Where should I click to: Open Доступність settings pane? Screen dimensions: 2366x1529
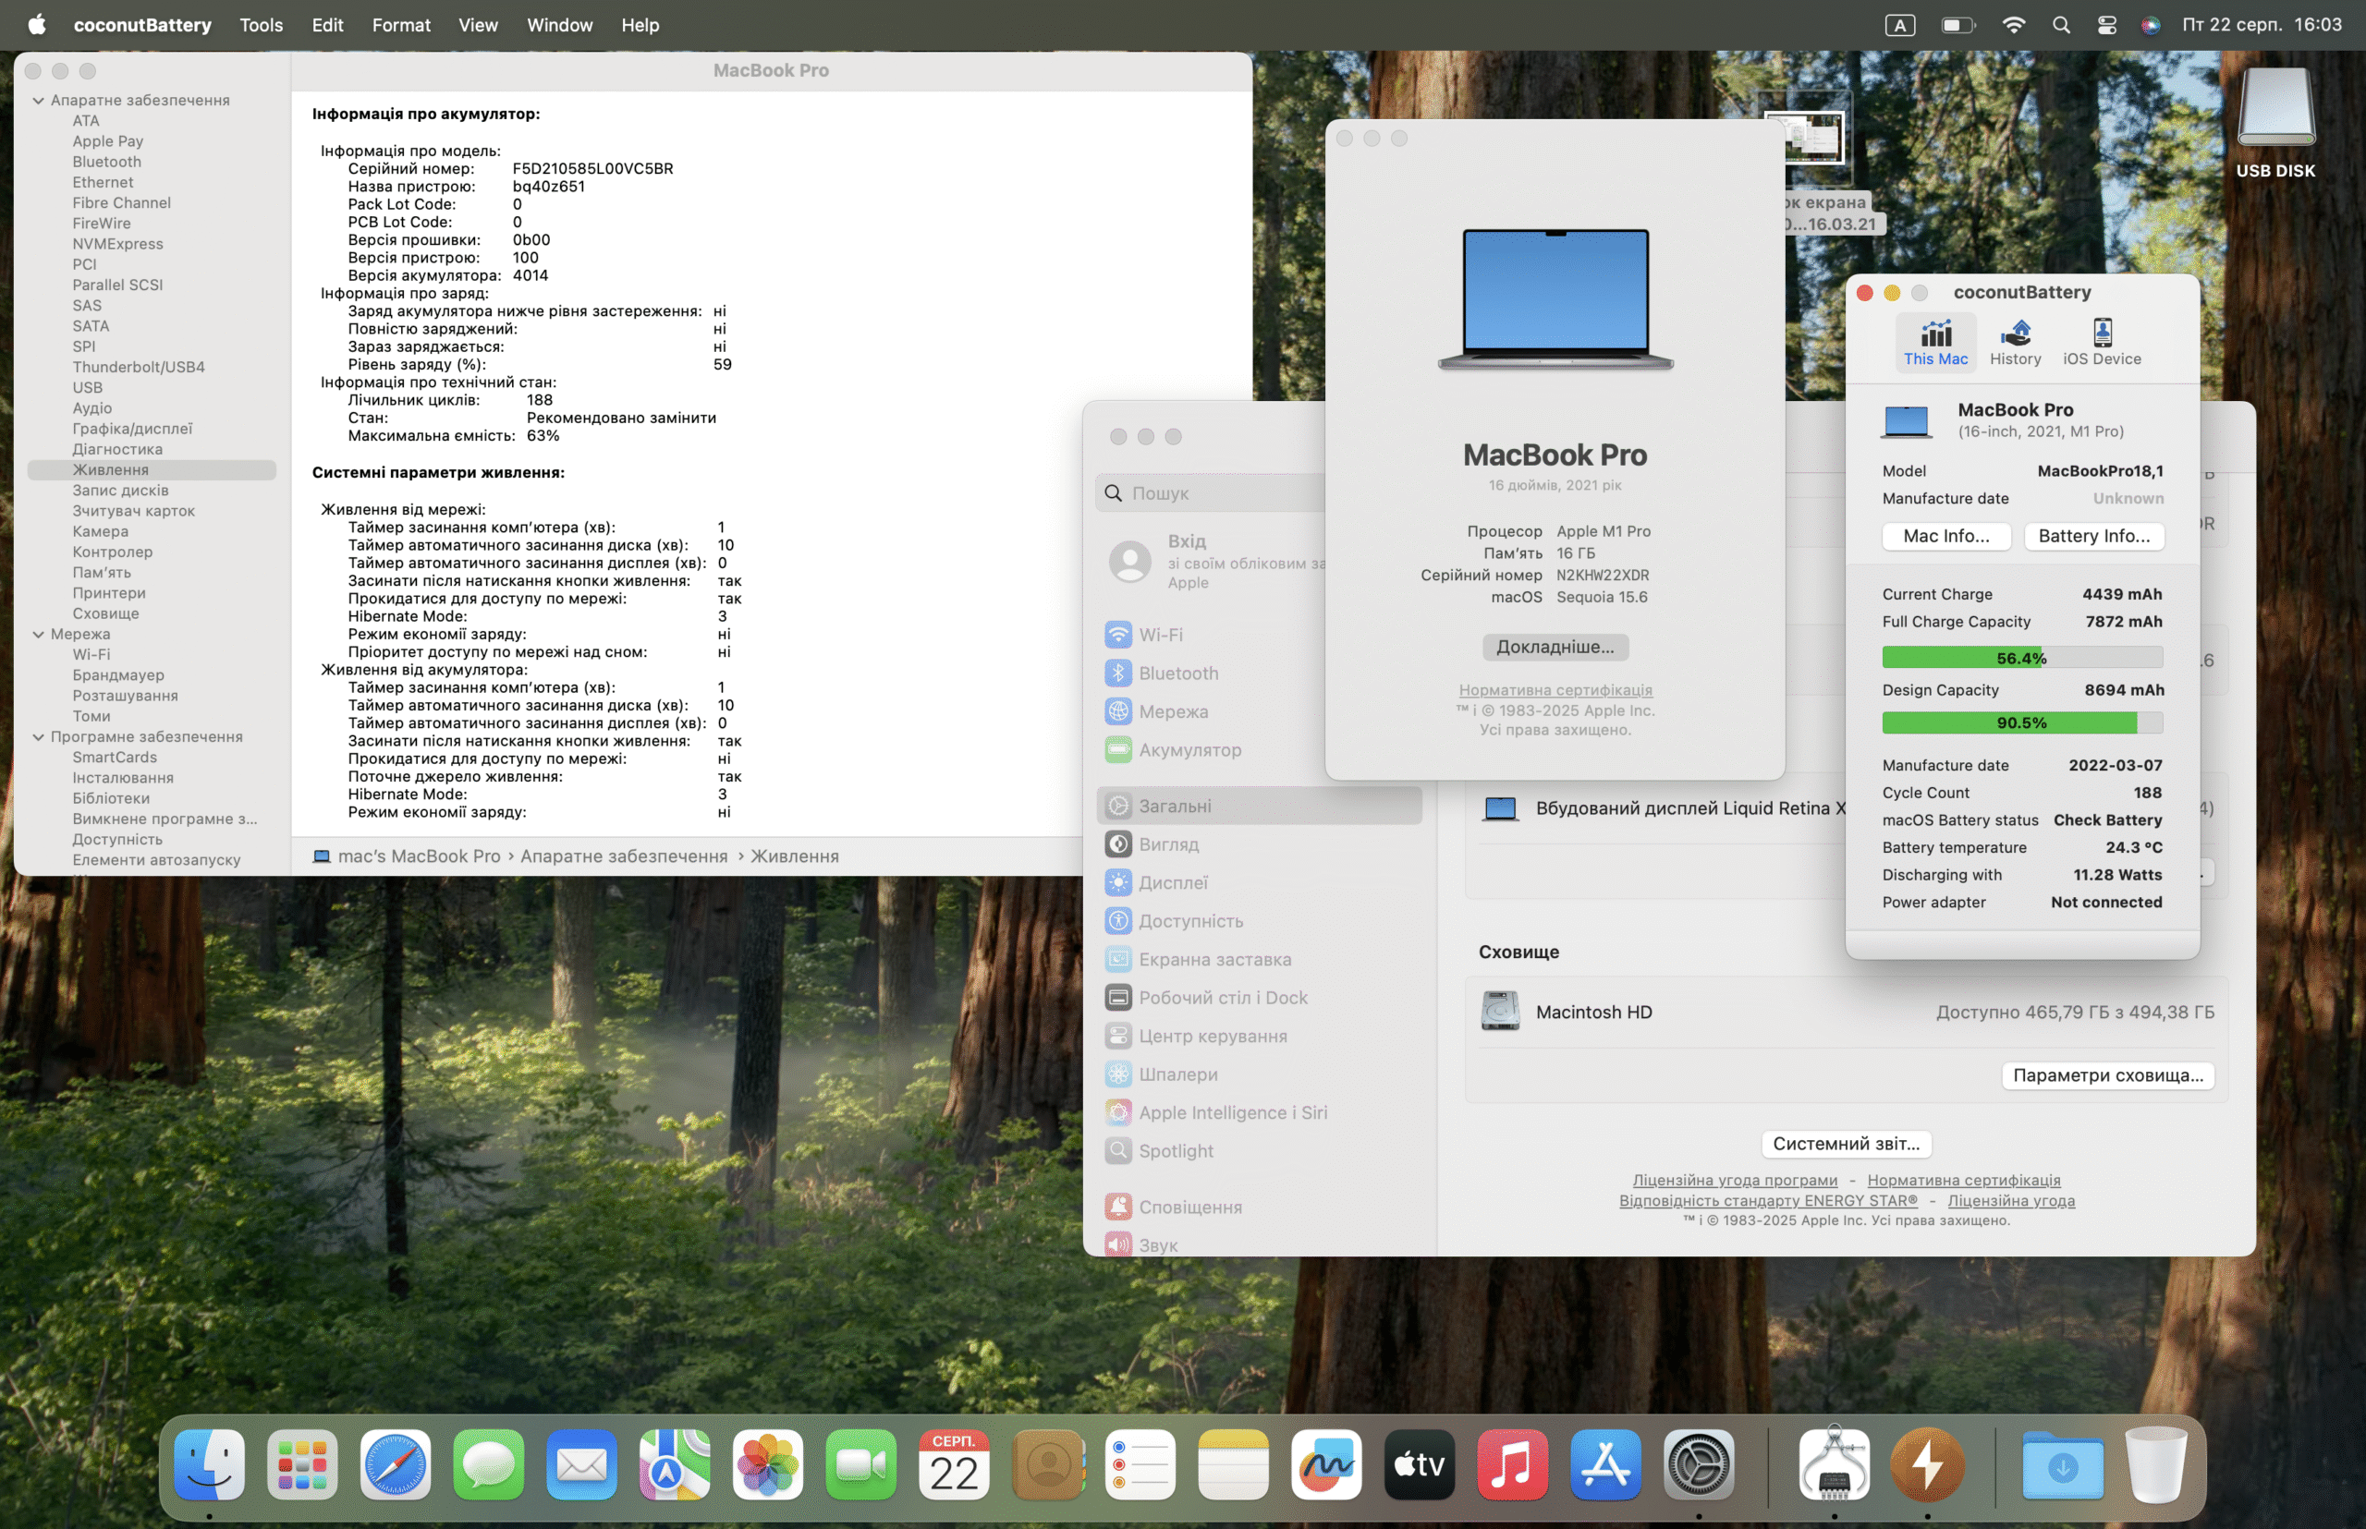1259,920
